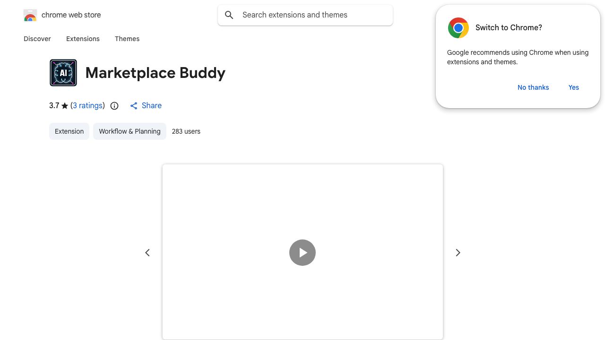The height and width of the screenshot is (340, 605).
Task: Click the Chrome Web Store logo
Action: coord(30,15)
